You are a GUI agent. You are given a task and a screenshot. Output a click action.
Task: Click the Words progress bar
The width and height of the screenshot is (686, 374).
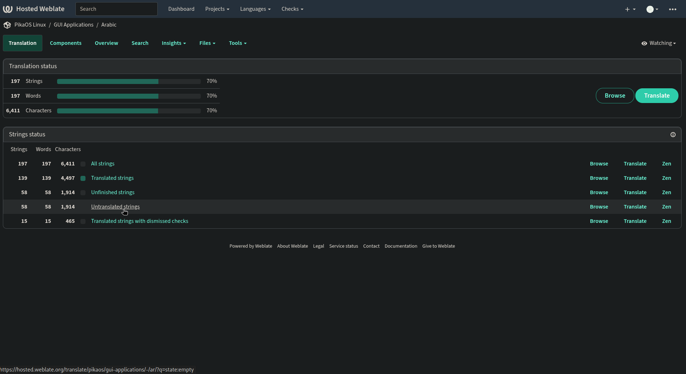(129, 96)
